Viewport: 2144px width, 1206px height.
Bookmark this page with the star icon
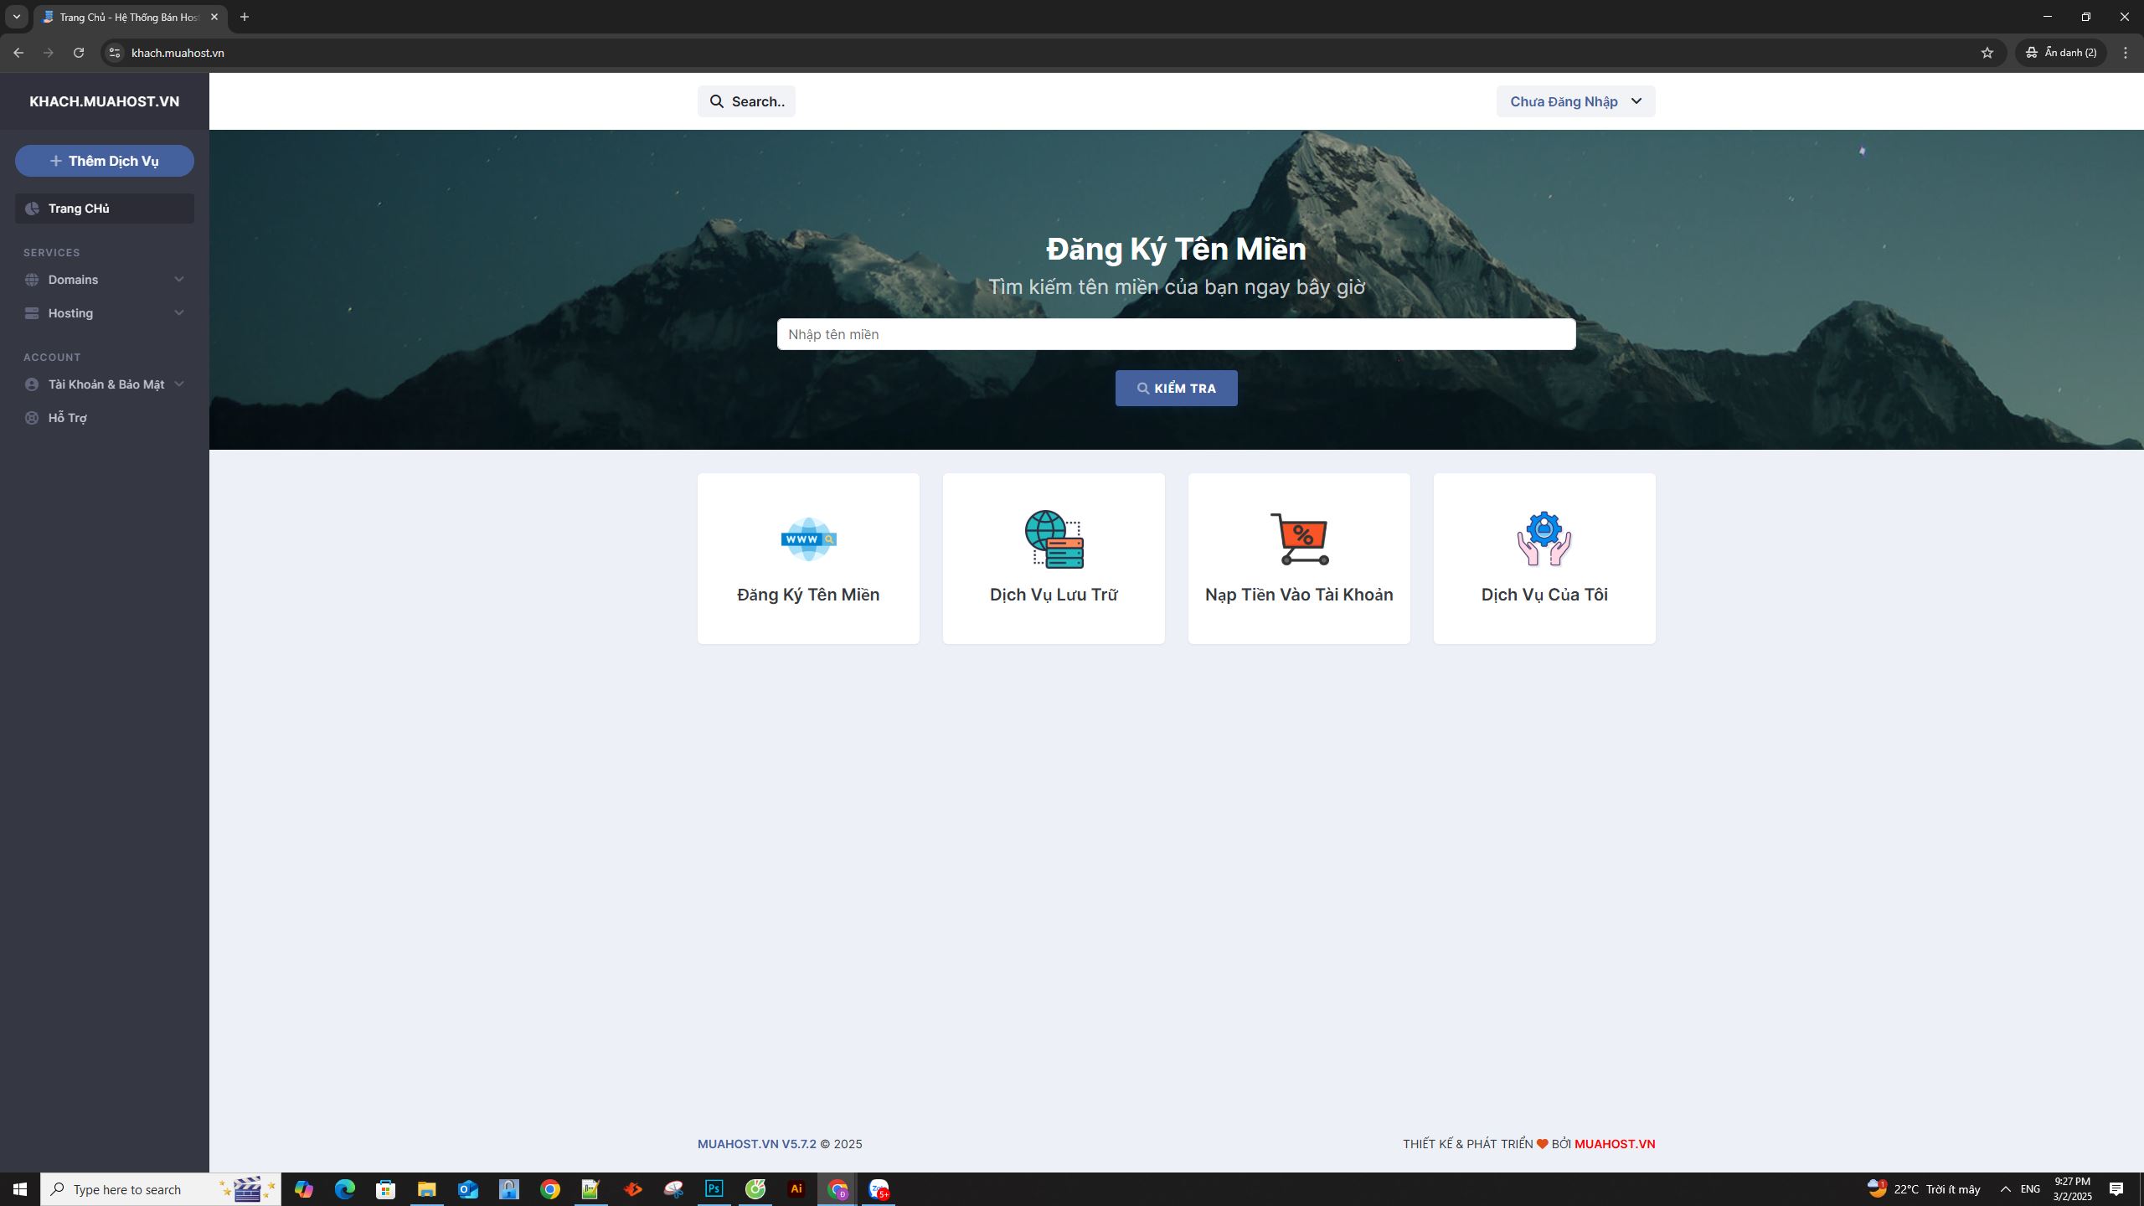coord(1987,53)
